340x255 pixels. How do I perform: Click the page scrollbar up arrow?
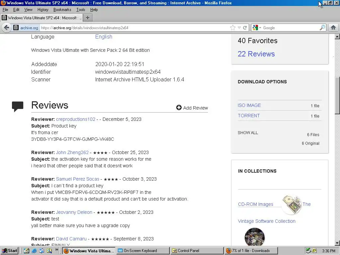click(x=337, y=37)
